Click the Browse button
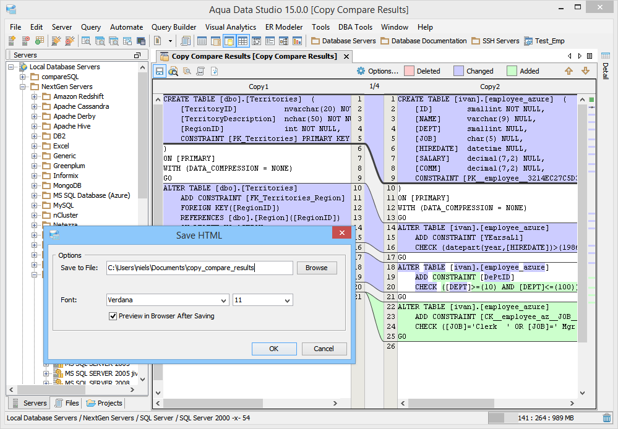Image resolution: width=618 pixels, height=429 pixels. (317, 268)
